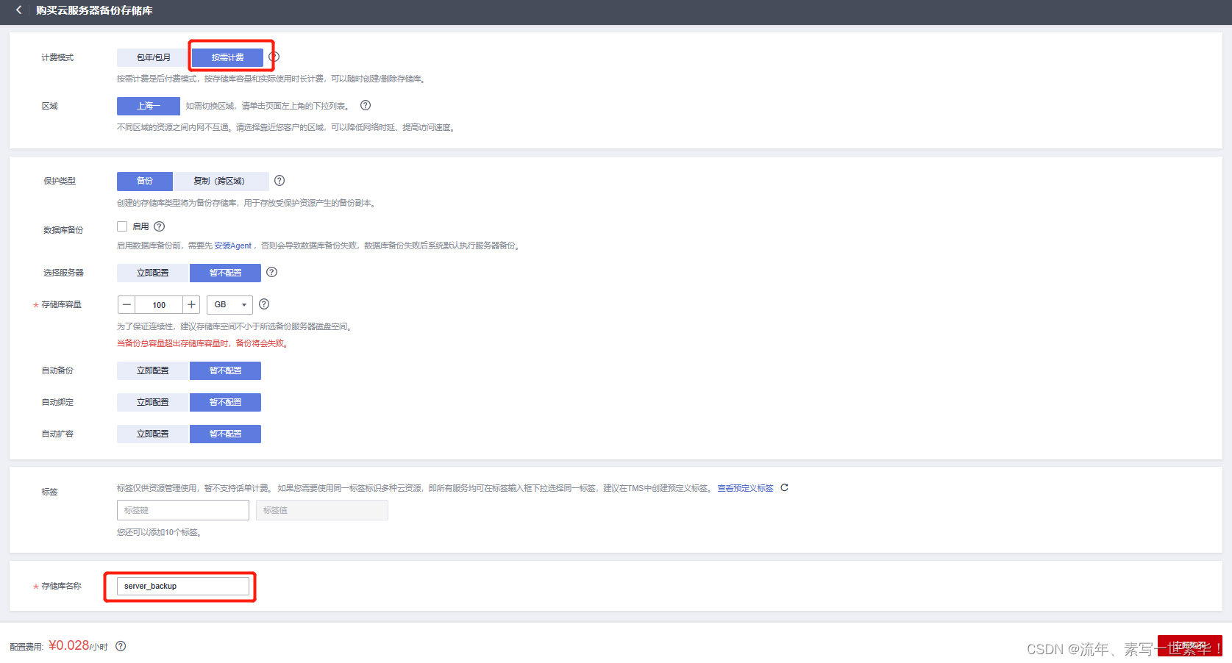The height and width of the screenshot is (663, 1232).
Task: Increase vault capacity with plus button
Action: click(191, 304)
